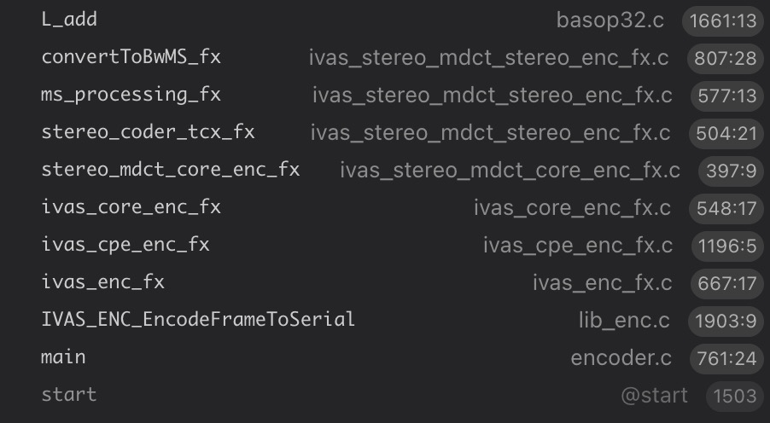Select the stereo_mdct_core_enc_fx stack frame
Viewport: 770px width, 423px height.
pyautogui.click(x=171, y=170)
